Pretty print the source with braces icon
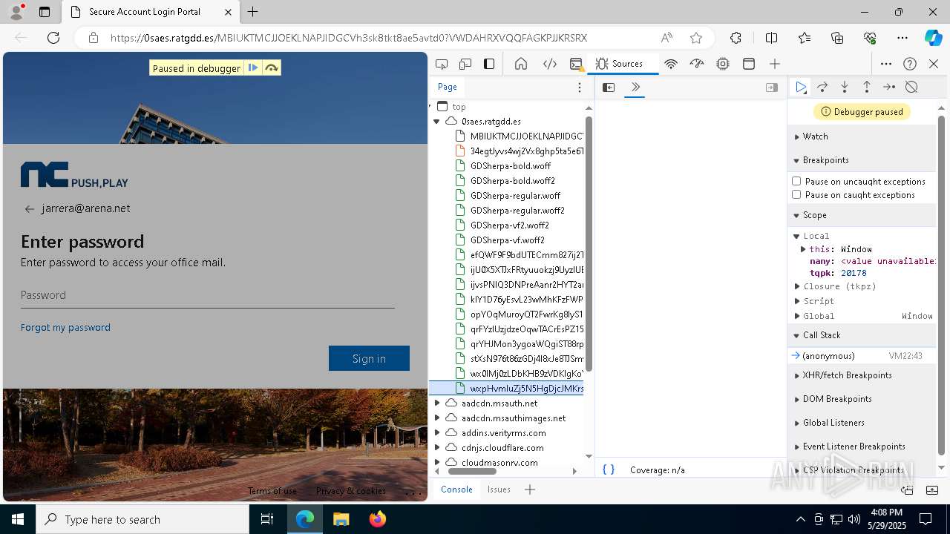 [x=609, y=469]
